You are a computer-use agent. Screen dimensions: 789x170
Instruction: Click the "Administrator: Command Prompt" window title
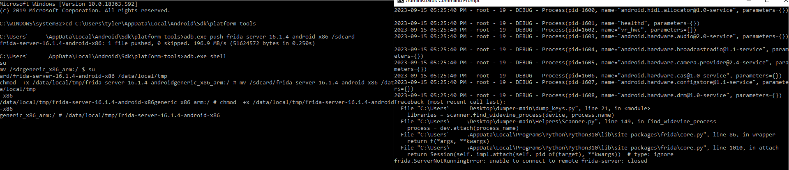(x=443, y=1)
